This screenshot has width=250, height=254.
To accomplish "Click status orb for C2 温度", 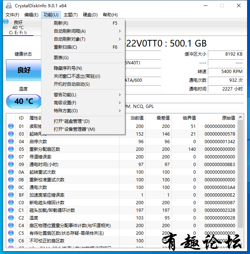I will tap(11, 218).
